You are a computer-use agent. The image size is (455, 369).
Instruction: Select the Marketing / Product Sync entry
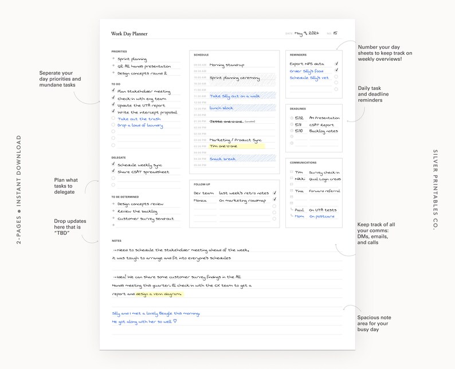click(236, 140)
